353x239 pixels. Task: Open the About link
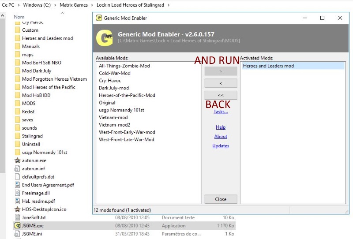pyautogui.click(x=221, y=136)
